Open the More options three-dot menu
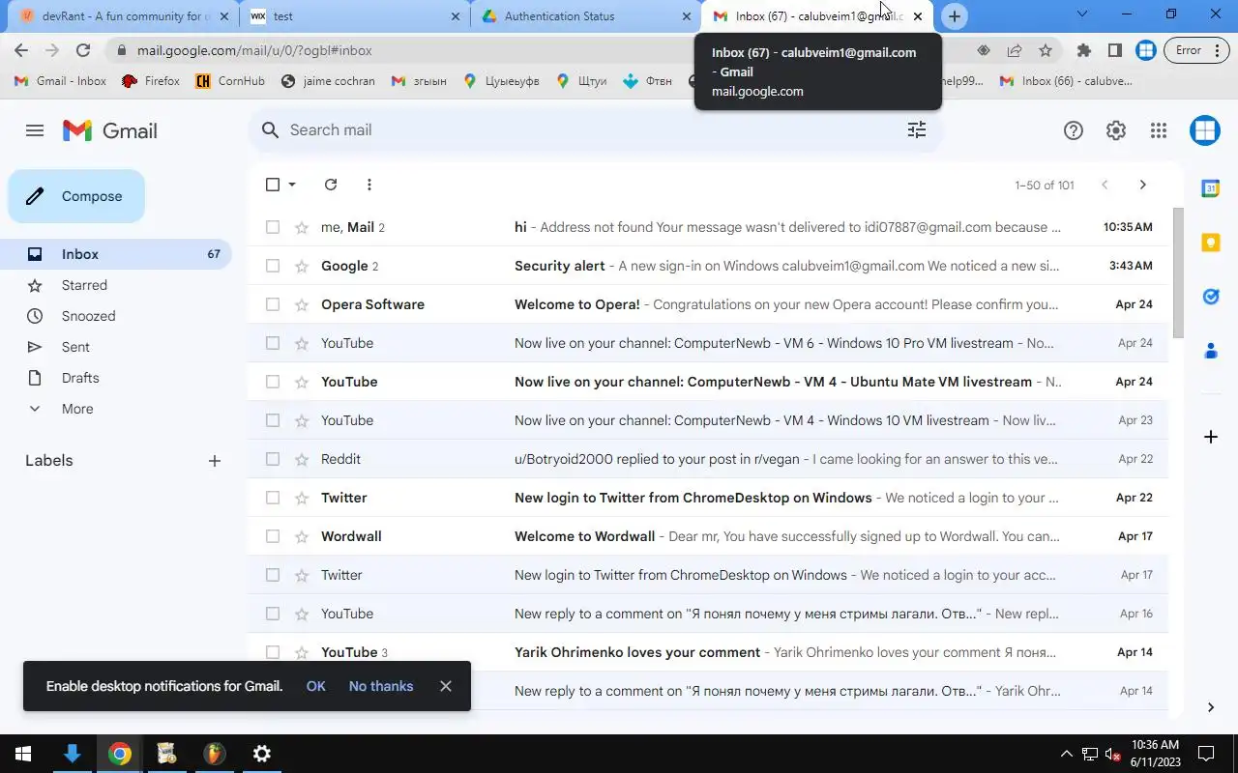This screenshot has width=1238, height=773. (x=369, y=185)
